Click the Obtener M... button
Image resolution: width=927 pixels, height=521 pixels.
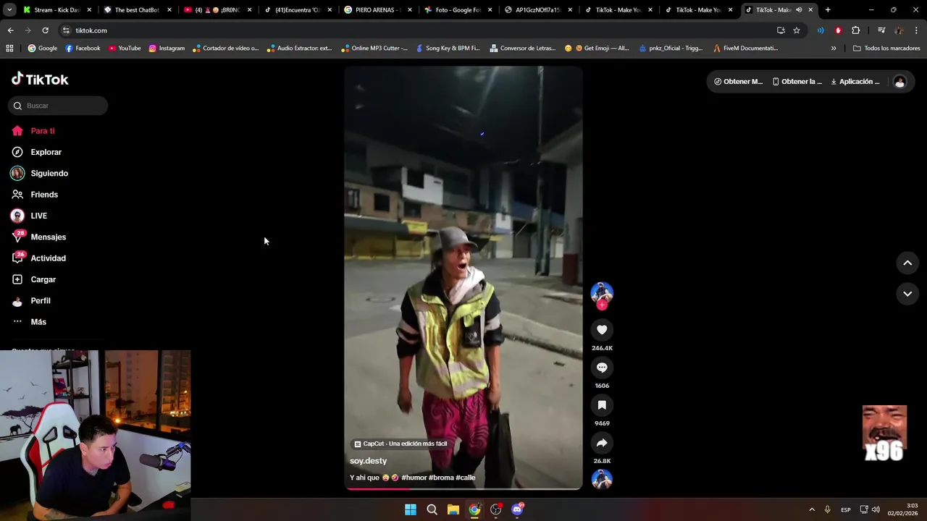(x=738, y=82)
